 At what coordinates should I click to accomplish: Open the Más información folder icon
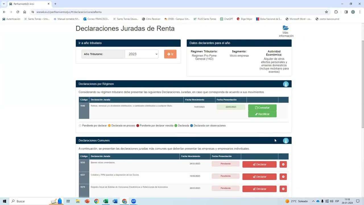tap(286, 28)
